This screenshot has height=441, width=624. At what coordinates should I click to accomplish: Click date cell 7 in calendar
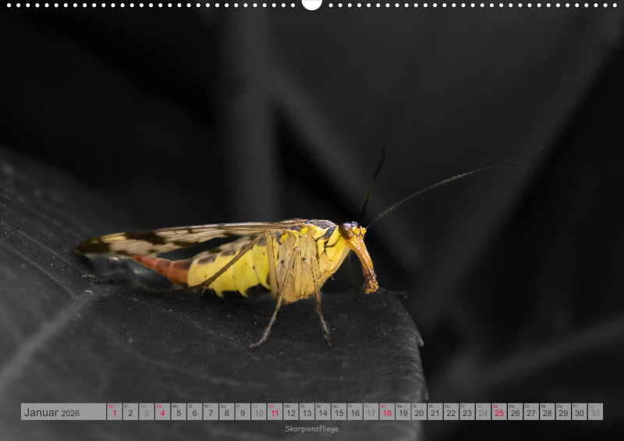[x=211, y=412]
